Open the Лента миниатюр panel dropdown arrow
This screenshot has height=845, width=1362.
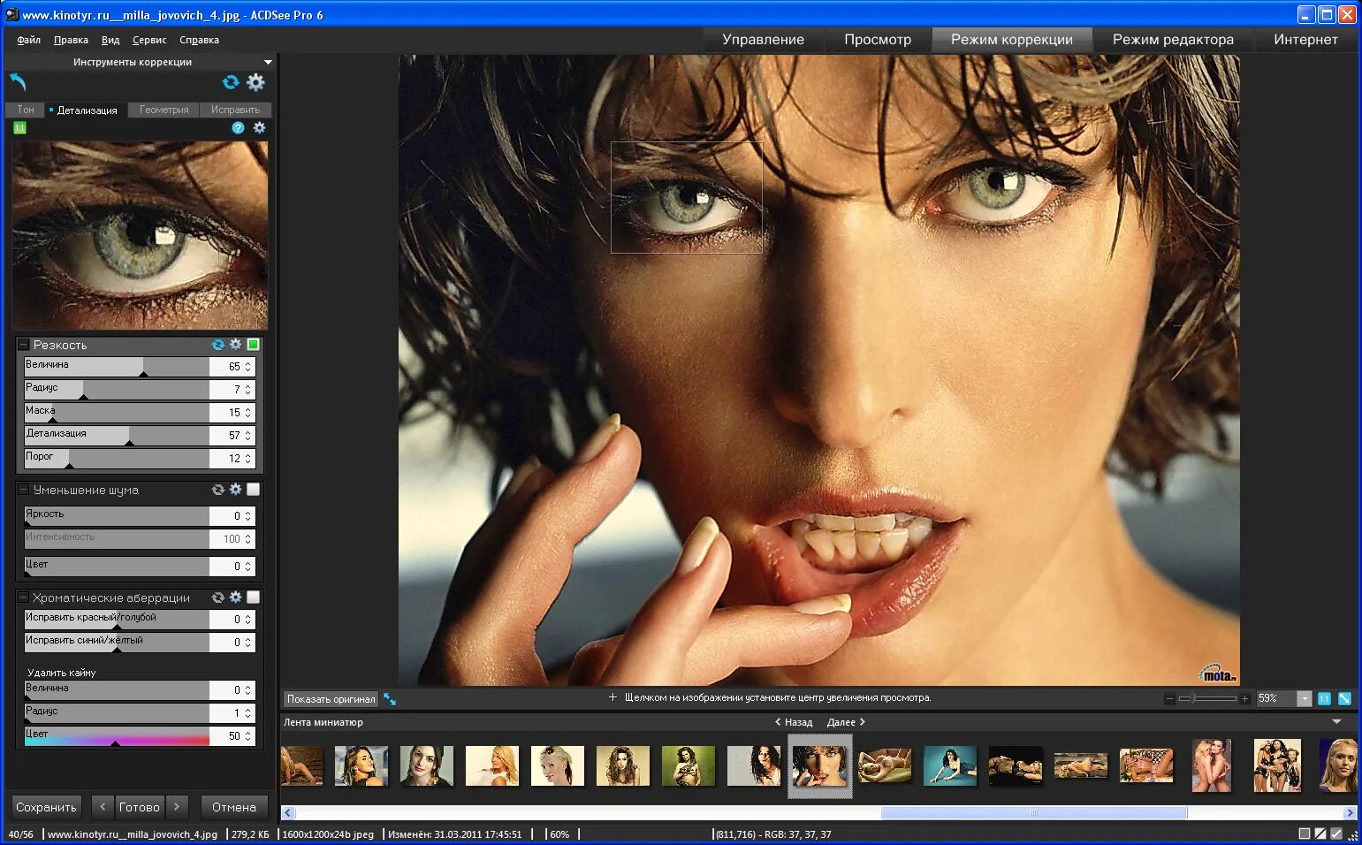pyautogui.click(x=1337, y=722)
